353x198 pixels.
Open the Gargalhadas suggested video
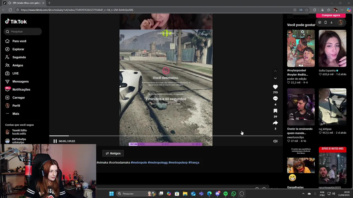coord(301,165)
